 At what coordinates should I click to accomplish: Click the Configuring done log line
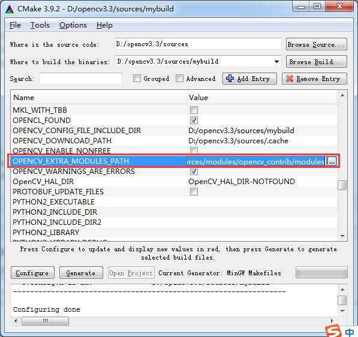pyautogui.click(x=47, y=309)
